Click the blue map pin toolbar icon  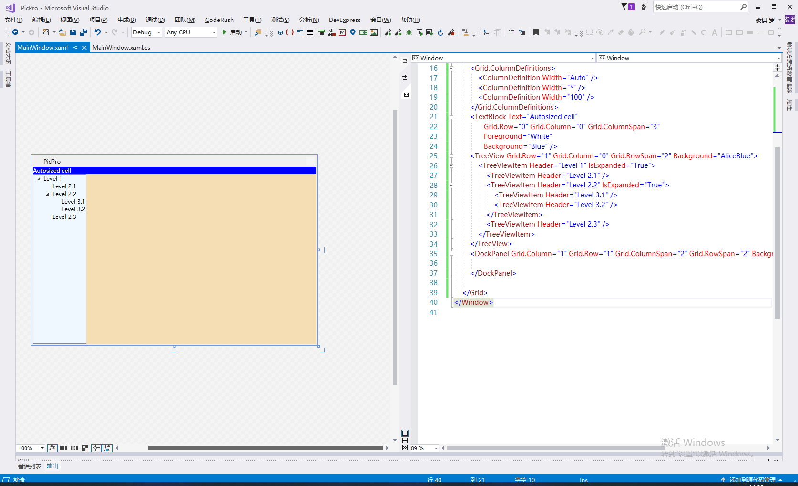(353, 32)
